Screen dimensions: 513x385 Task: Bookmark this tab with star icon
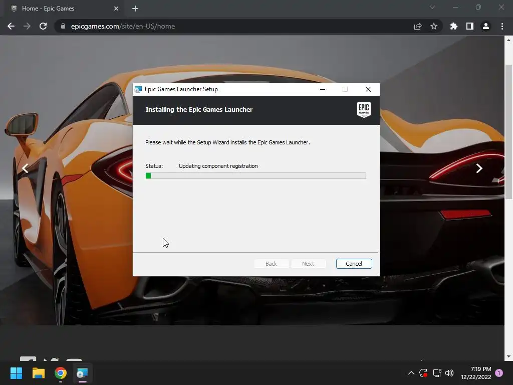[434, 26]
